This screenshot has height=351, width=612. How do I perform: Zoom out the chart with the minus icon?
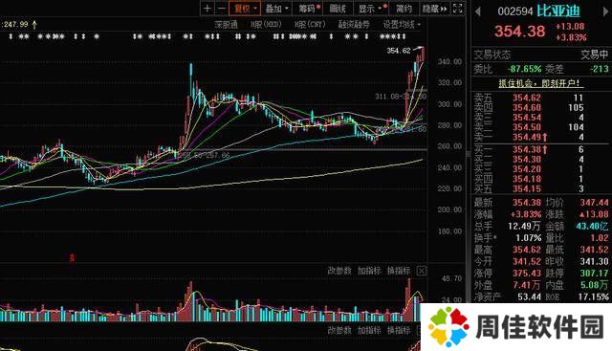221,9
